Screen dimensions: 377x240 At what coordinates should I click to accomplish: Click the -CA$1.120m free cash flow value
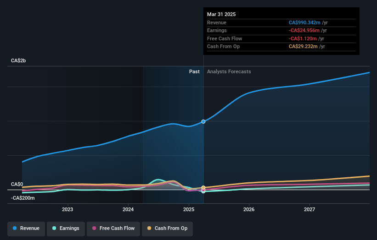click(303, 38)
